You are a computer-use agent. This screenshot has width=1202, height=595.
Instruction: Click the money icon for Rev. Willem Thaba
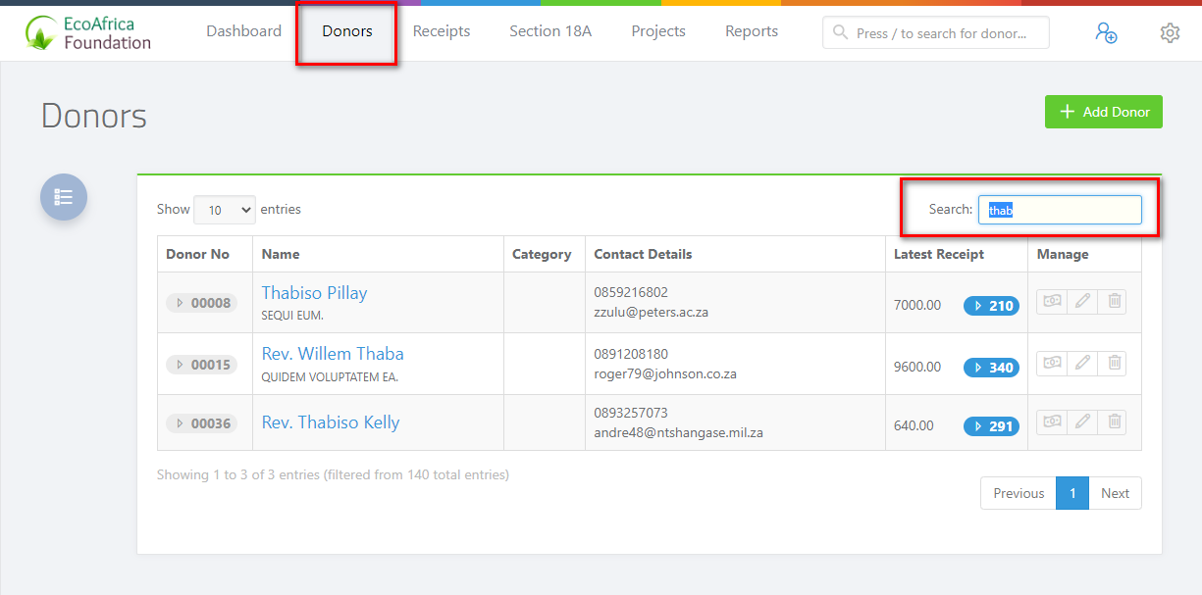(1052, 364)
